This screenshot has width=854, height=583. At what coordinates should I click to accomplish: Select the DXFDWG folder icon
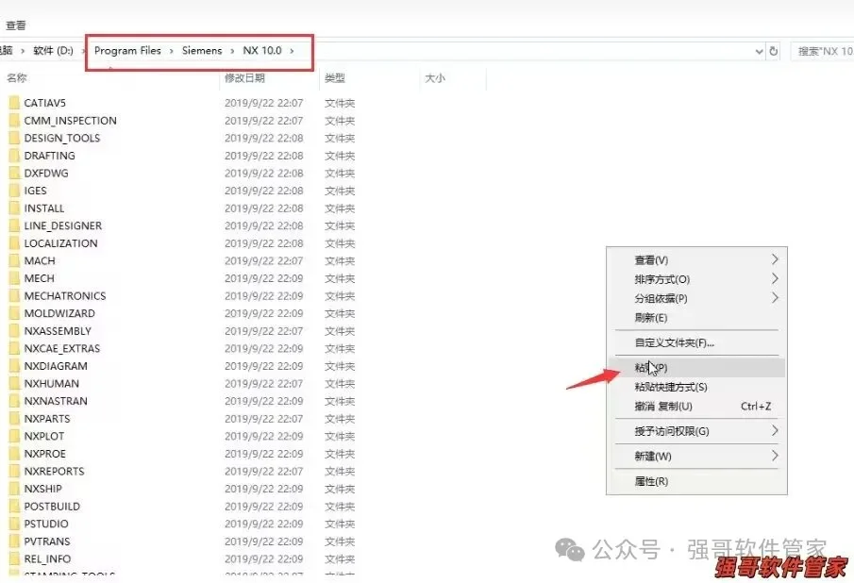click(14, 173)
